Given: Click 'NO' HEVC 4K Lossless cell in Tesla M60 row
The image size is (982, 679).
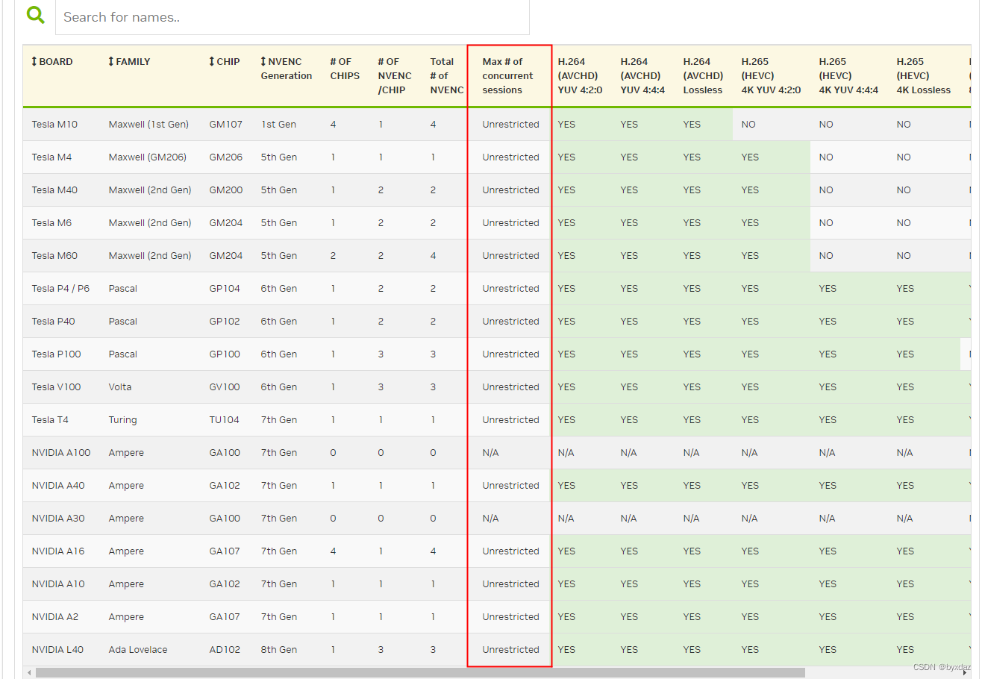Looking at the screenshot, I should 904,256.
